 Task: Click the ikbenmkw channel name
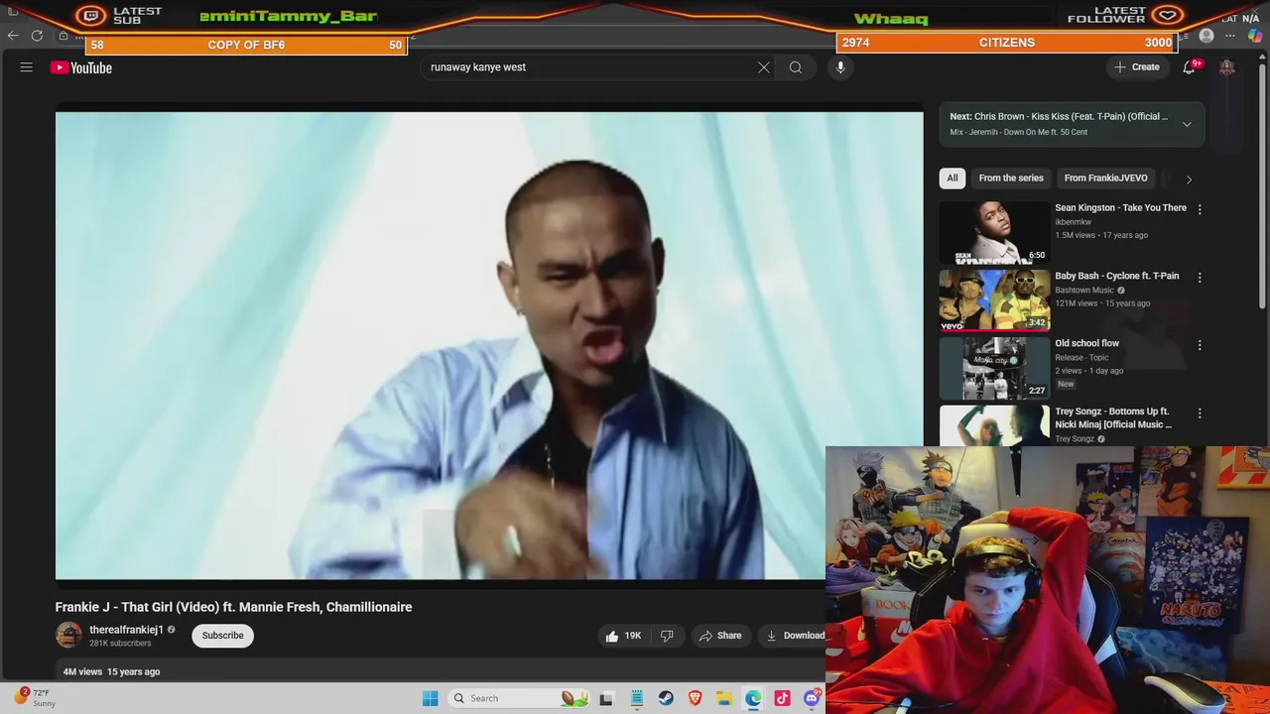tap(1073, 222)
